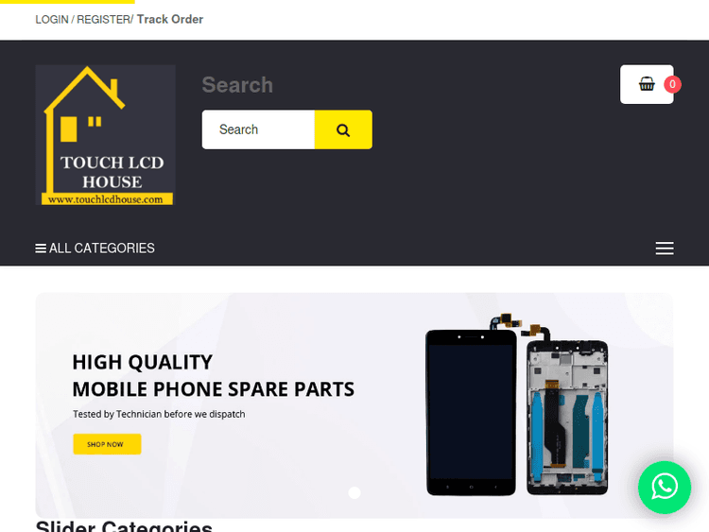The height and width of the screenshot is (532, 709).
Task: Select the slider pagination dot
Action: pos(354,492)
